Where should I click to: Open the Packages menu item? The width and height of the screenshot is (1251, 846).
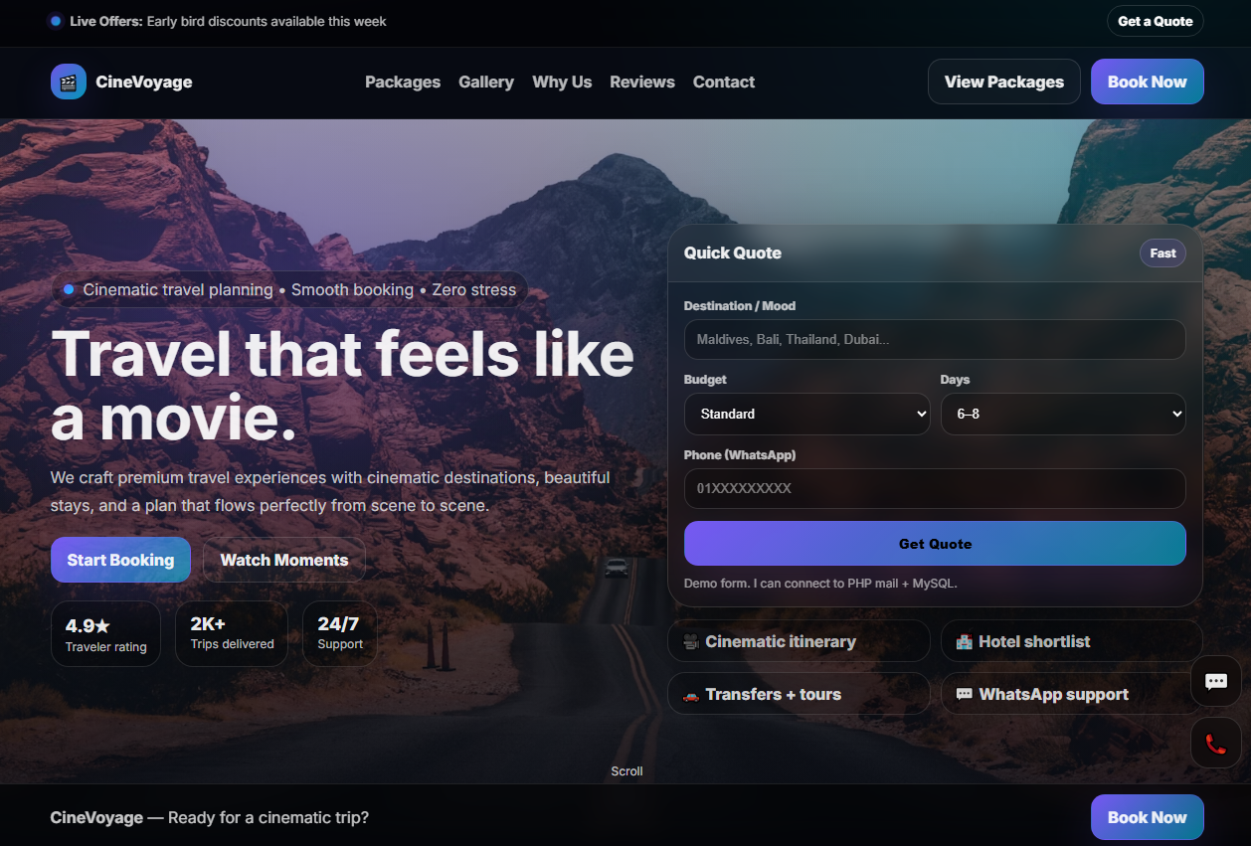click(x=403, y=82)
